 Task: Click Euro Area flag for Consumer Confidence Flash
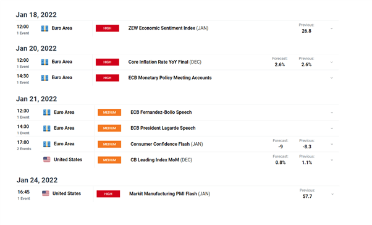(x=47, y=144)
